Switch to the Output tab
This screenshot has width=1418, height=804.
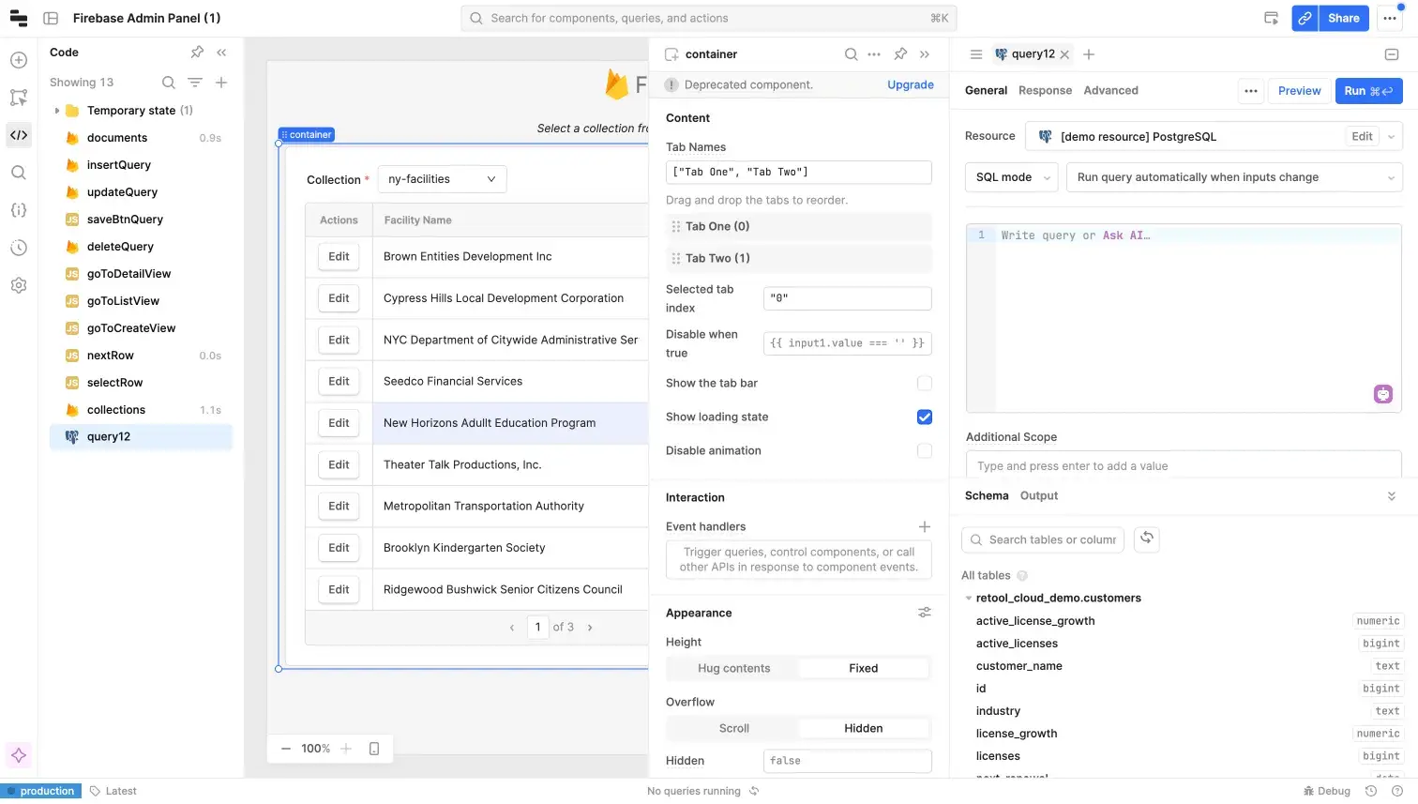pos(1039,495)
